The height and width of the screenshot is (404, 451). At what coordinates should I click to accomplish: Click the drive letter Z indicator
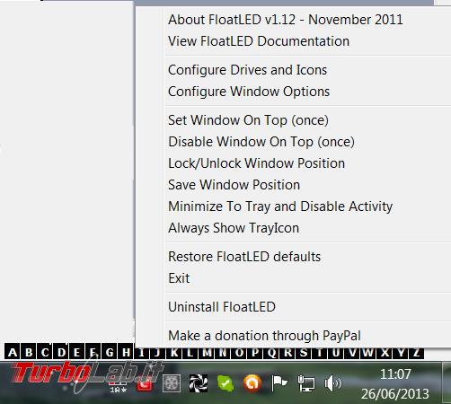pos(416,353)
